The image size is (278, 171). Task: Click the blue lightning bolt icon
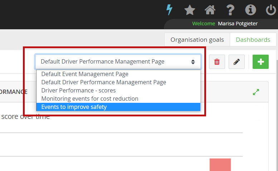[169, 10]
